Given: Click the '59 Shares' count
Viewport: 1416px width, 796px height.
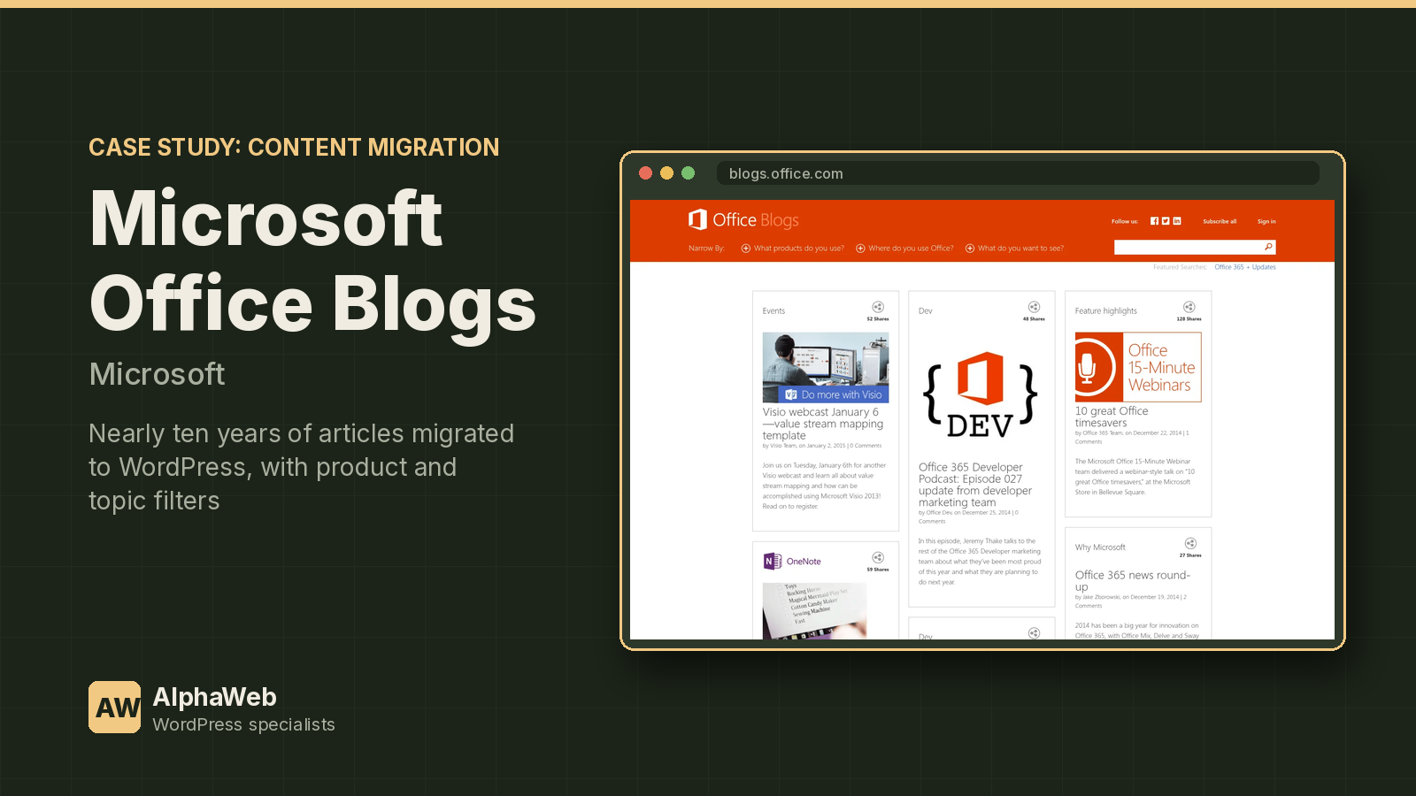Looking at the screenshot, I should pos(878,570).
